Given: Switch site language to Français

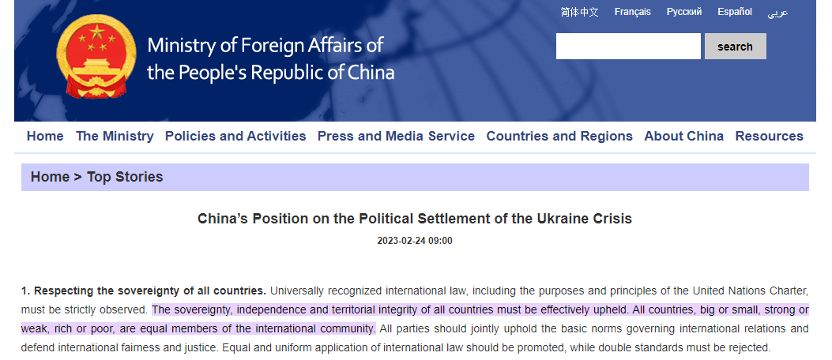Looking at the screenshot, I should 632,12.
